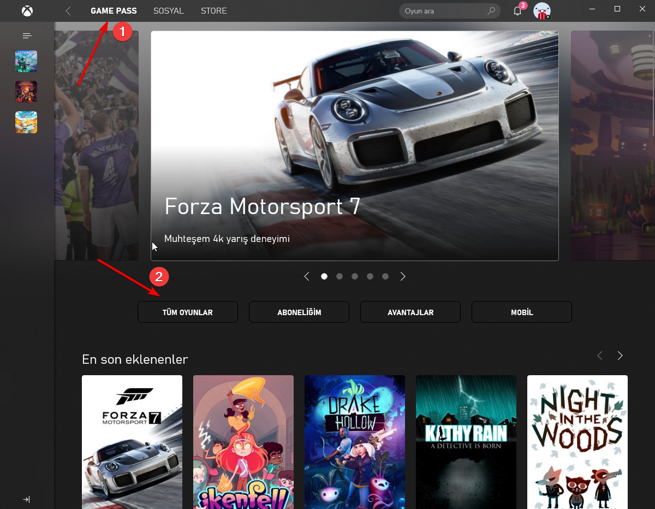Open the profile avatar menu
The width and height of the screenshot is (655, 509).
pyautogui.click(x=541, y=11)
